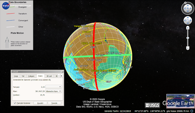Click the Yarıçap value 3,15
This screenshot has height=113, width=195.
(x=43, y=87)
